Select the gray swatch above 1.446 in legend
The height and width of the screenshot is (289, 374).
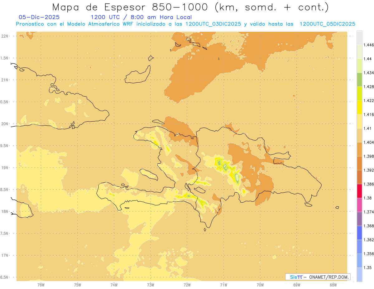(x=359, y=38)
